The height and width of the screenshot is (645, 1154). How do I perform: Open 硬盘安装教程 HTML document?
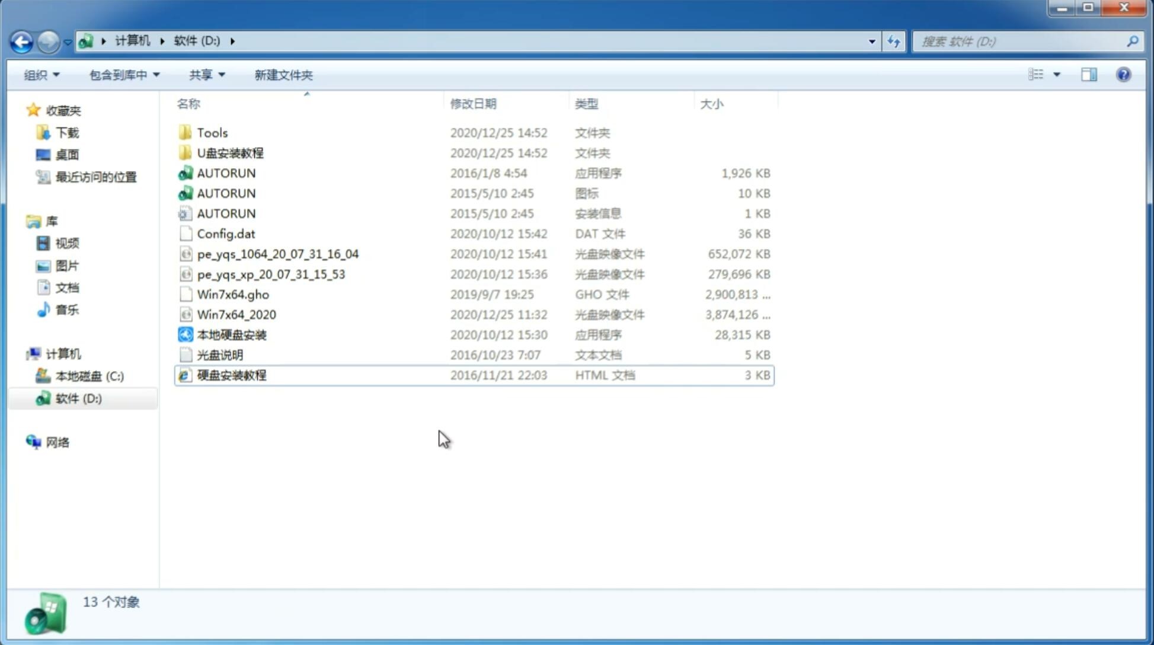pyautogui.click(x=231, y=375)
